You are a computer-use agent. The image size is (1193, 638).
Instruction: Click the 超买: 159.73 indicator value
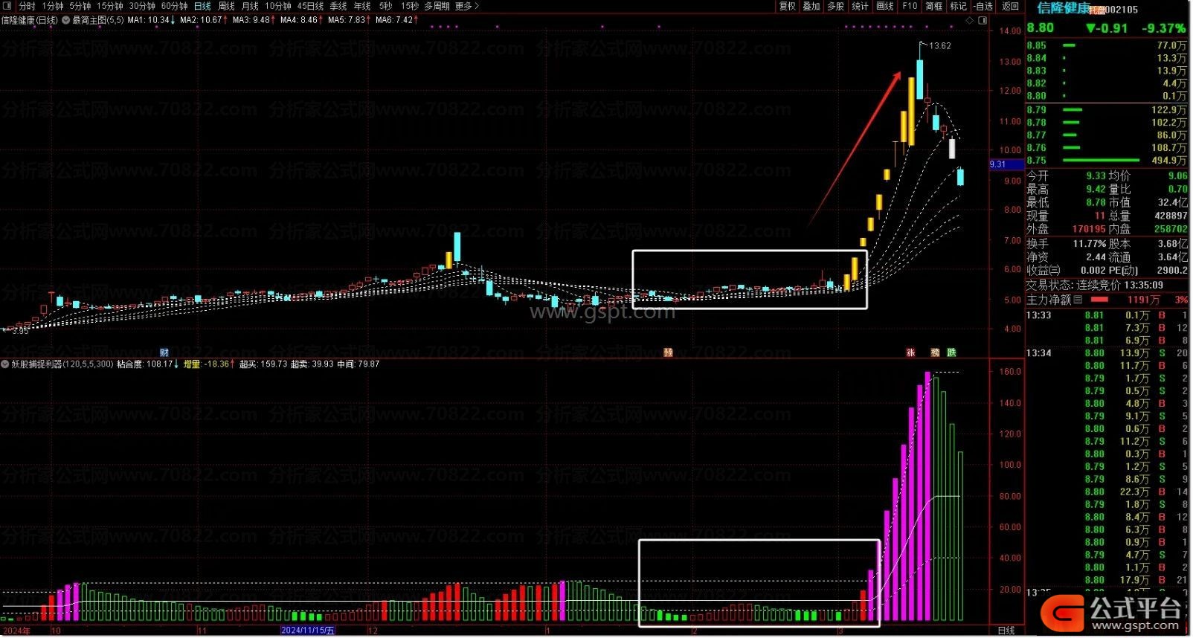[263, 364]
